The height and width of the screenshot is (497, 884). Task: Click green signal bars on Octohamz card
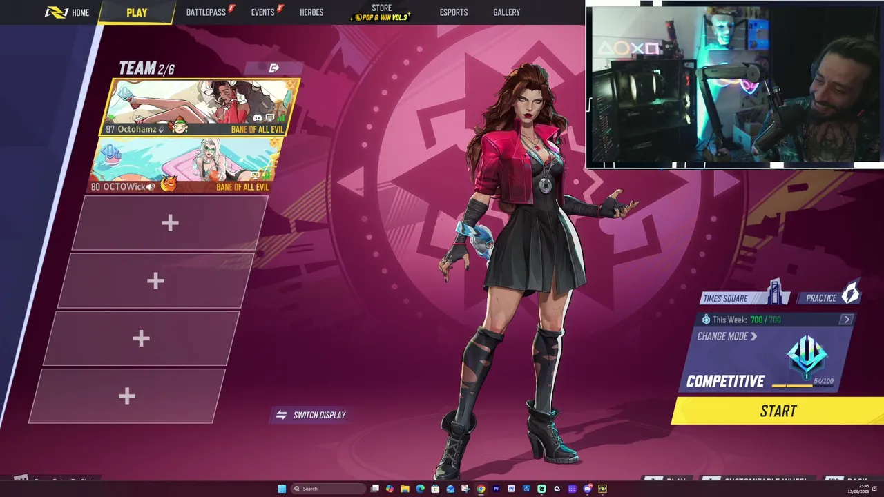281,118
